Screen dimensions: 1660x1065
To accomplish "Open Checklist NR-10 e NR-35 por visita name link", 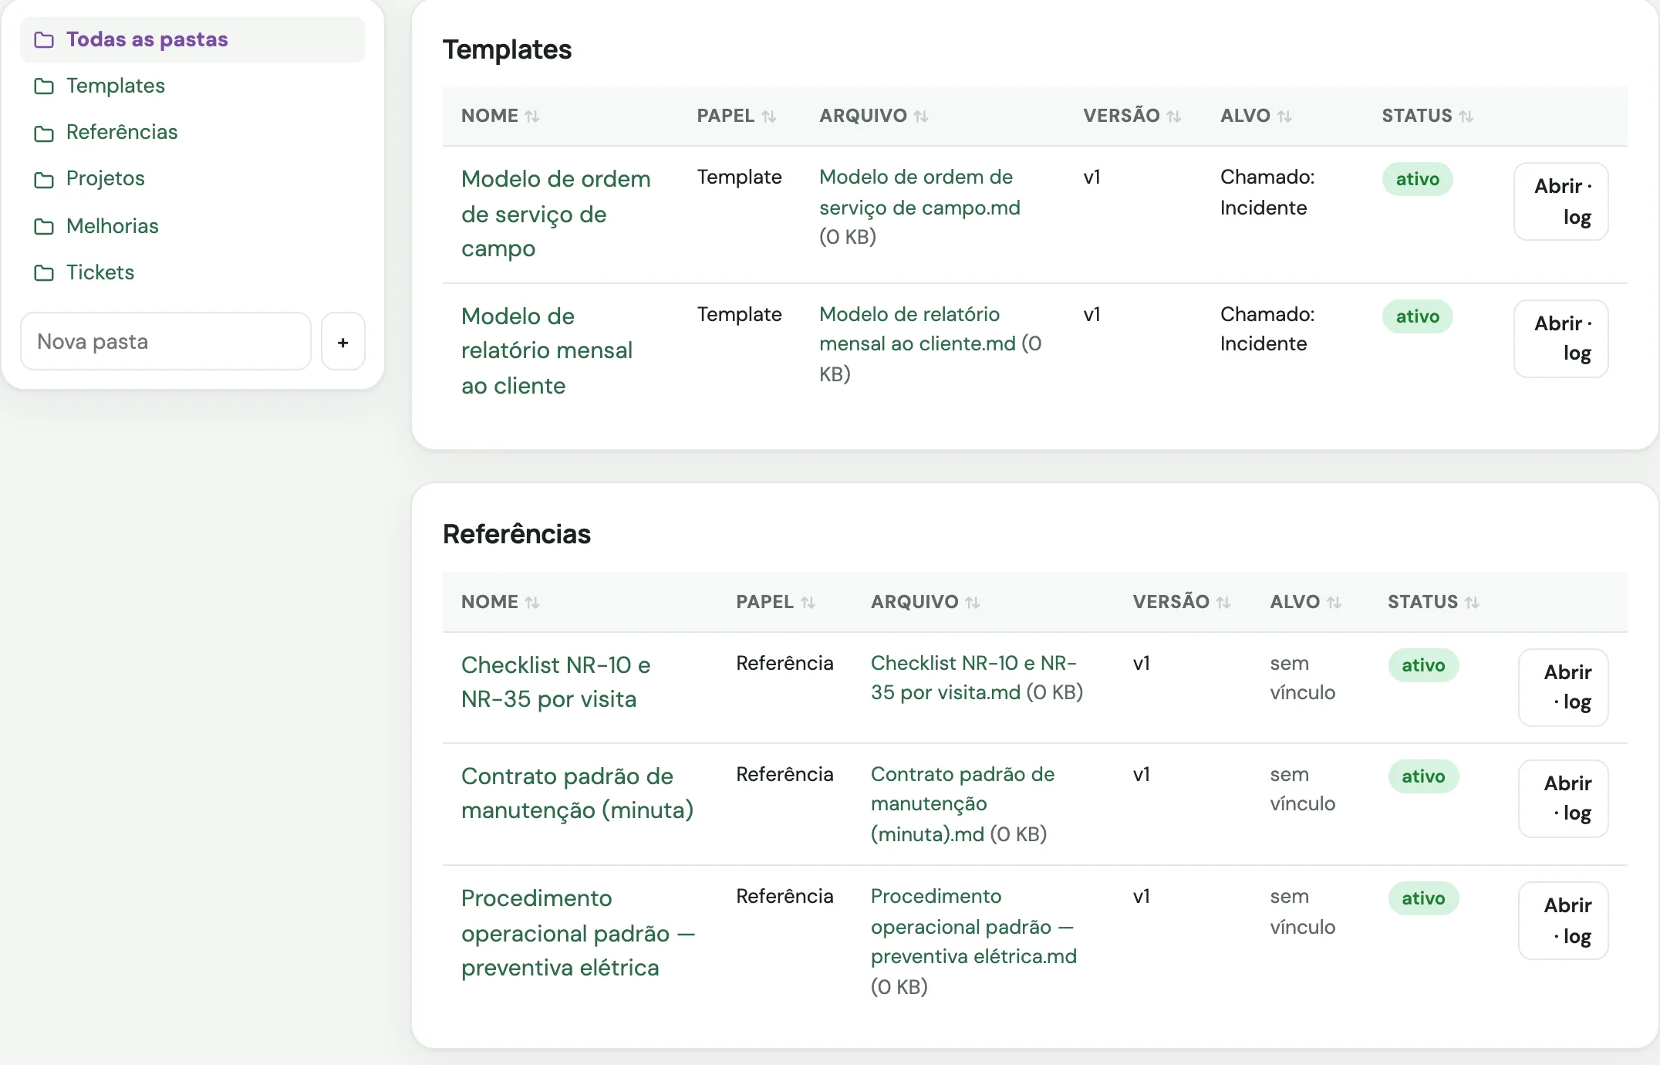I will (x=556, y=682).
